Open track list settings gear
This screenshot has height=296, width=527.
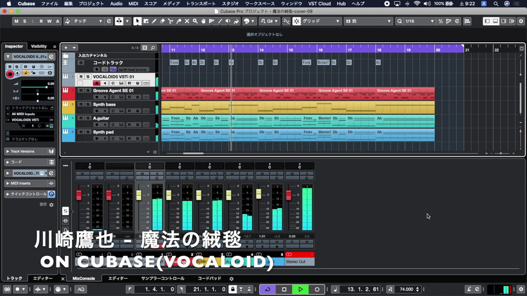tap(155, 152)
